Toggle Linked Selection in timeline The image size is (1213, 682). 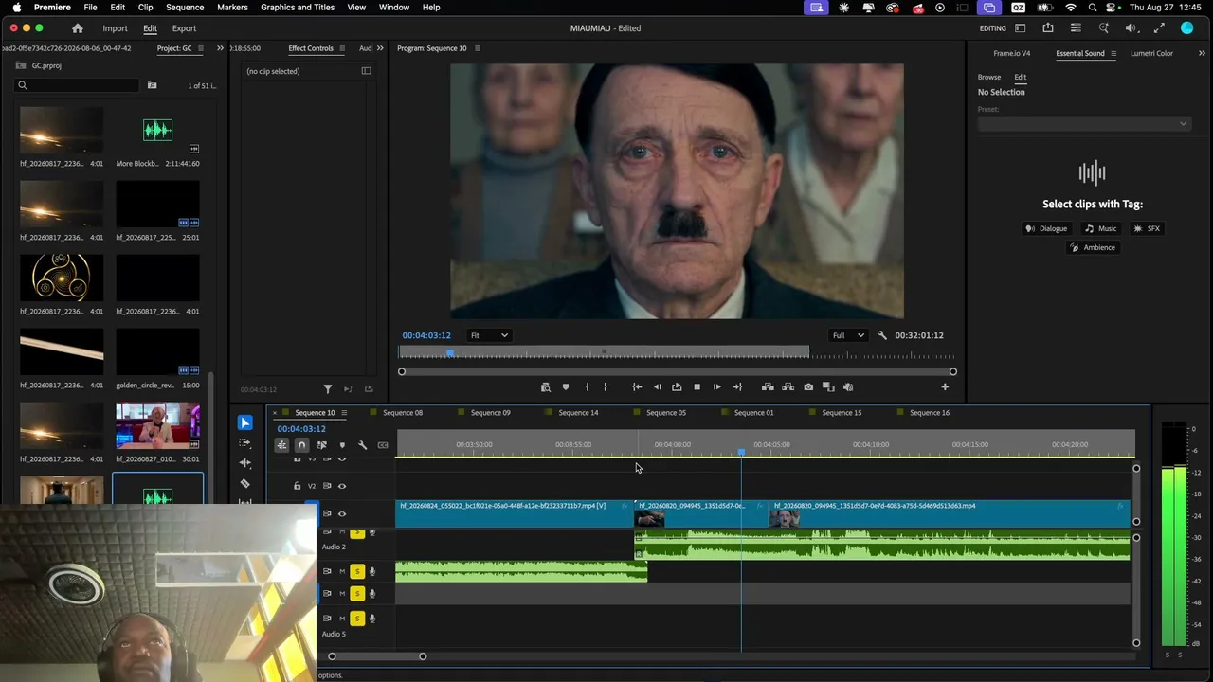point(322,445)
